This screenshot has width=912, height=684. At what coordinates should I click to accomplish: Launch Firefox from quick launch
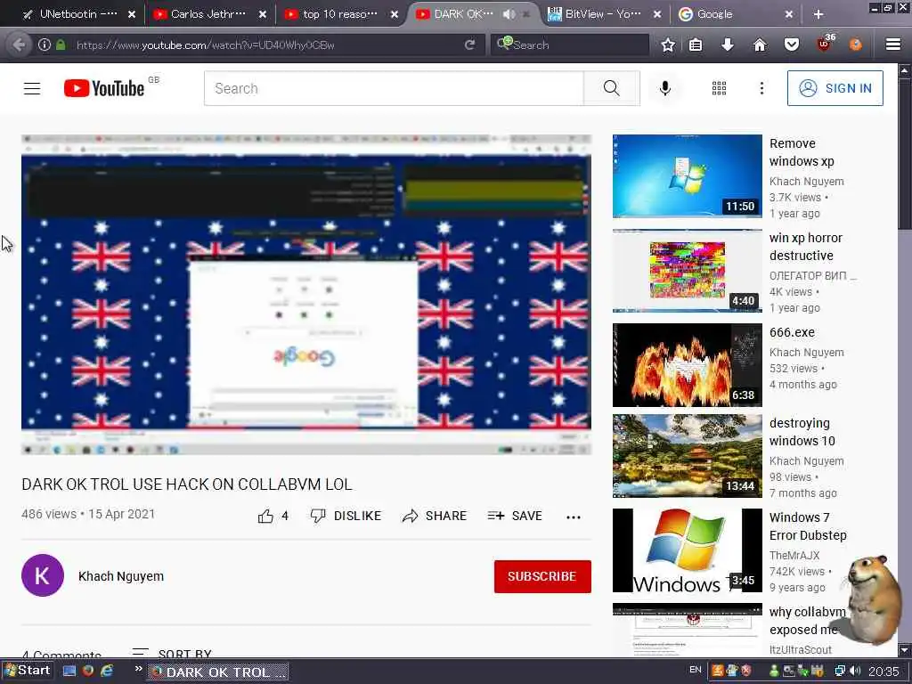88,671
